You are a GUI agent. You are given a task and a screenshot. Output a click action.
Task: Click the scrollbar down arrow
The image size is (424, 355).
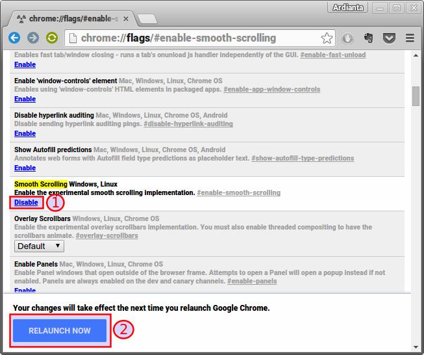(x=416, y=347)
